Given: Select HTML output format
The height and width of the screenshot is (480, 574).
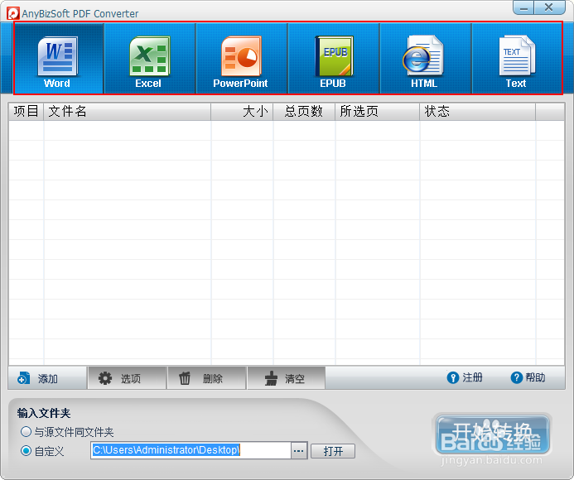Looking at the screenshot, I should 426,59.
